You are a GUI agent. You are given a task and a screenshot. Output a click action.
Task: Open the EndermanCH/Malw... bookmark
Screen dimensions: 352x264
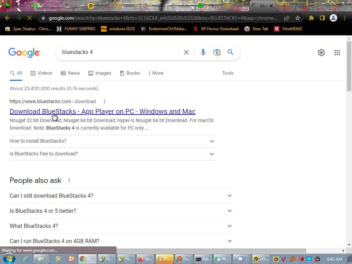pyautogui.click(x=164, y=29)
